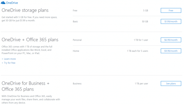
Task: Click the Personal plan row label
Action: click(77, 40)
